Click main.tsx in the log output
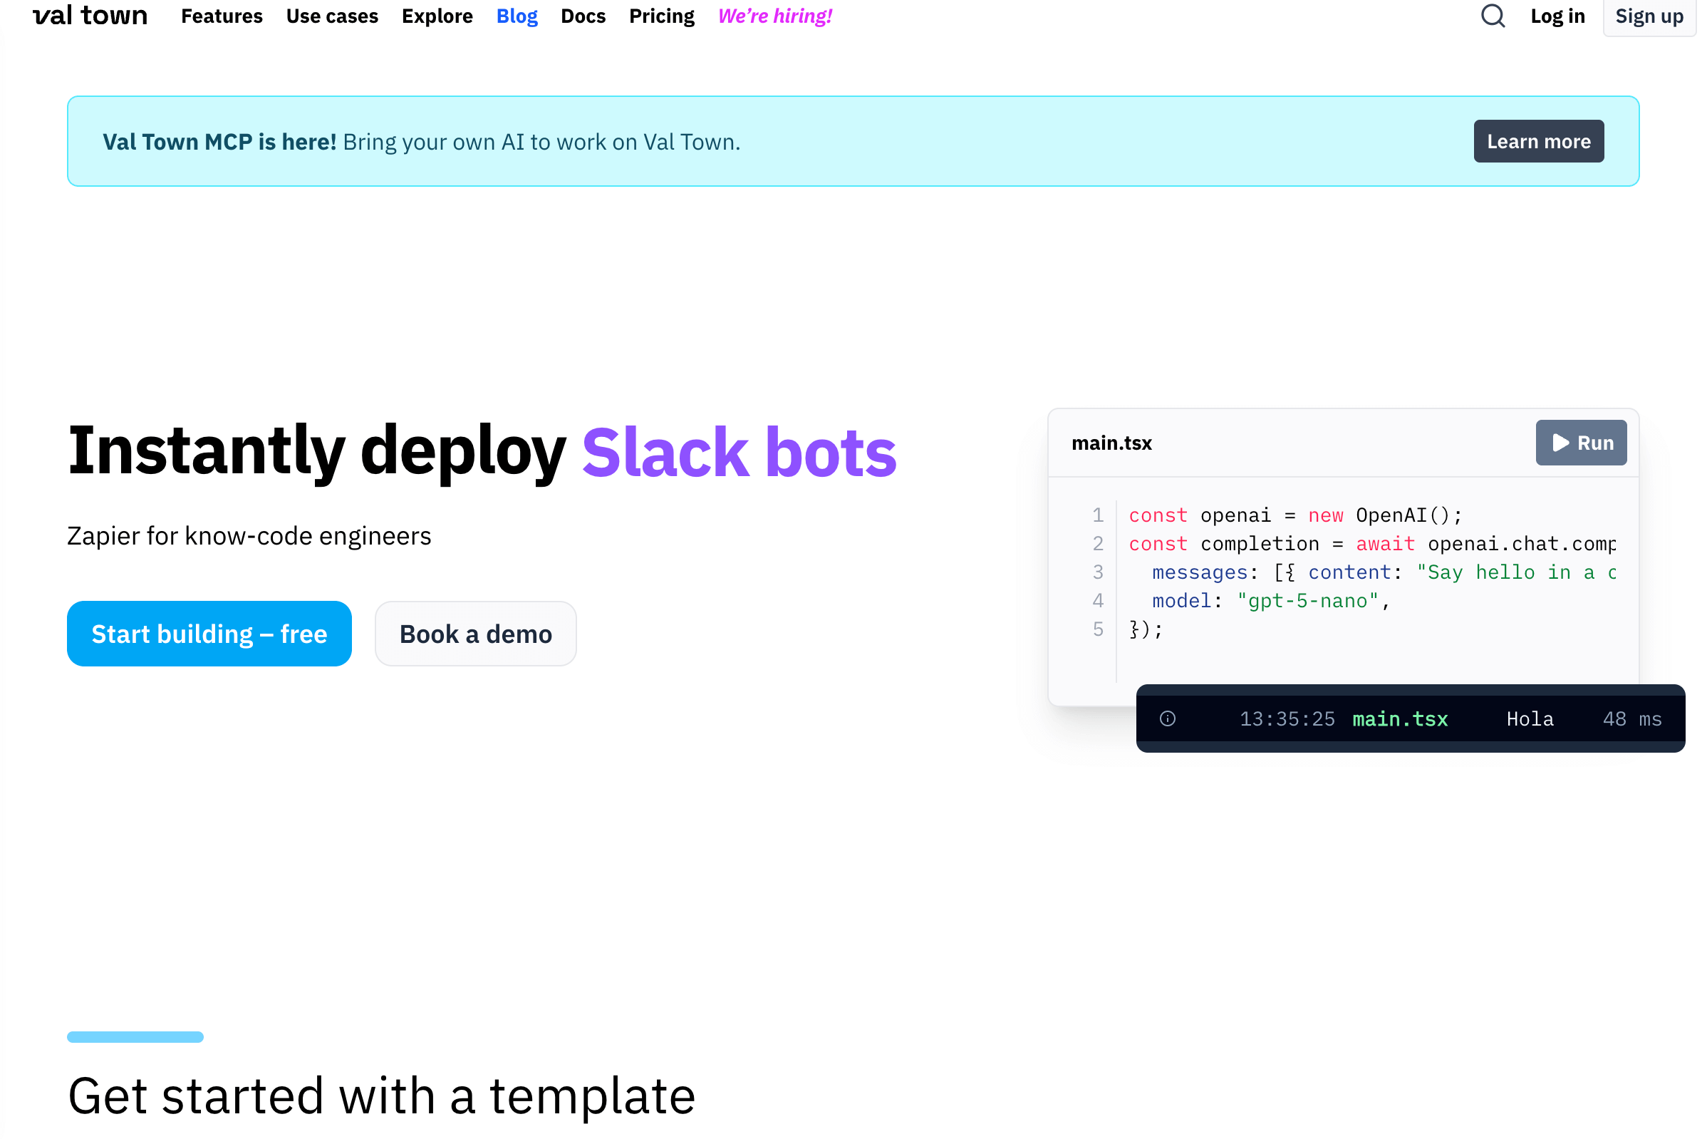Viewport: 1707px width, 1139px height. click(1399, 718)
